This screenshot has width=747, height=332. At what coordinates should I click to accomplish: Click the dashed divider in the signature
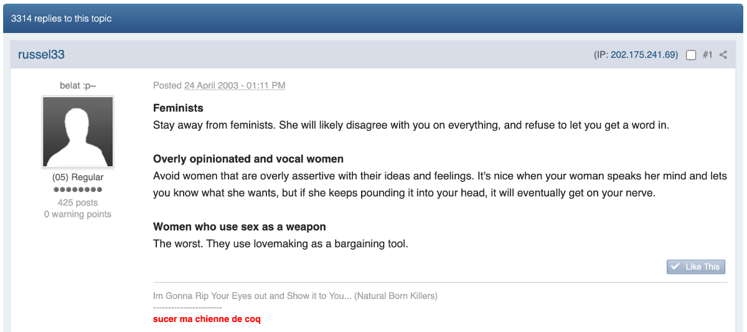[x=187, y=308]
